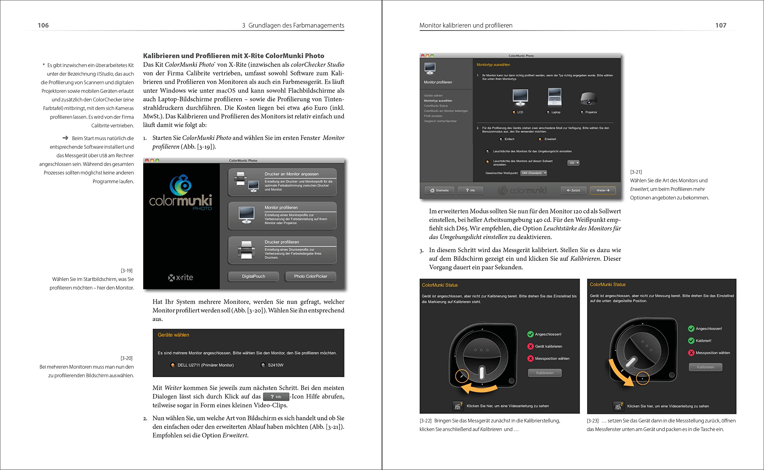Click the inline '? Info' button in the body text
This screenshot has width=764, height=470.
pyautogui.click(x=276, y=397)
